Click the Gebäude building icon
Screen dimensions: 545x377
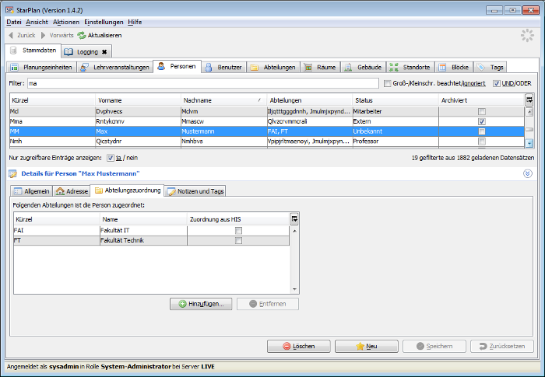(x=348, y=68)
